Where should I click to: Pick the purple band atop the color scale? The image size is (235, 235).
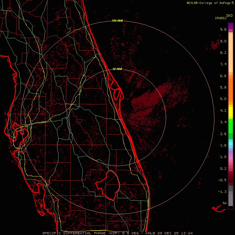(x=231, y=26)
